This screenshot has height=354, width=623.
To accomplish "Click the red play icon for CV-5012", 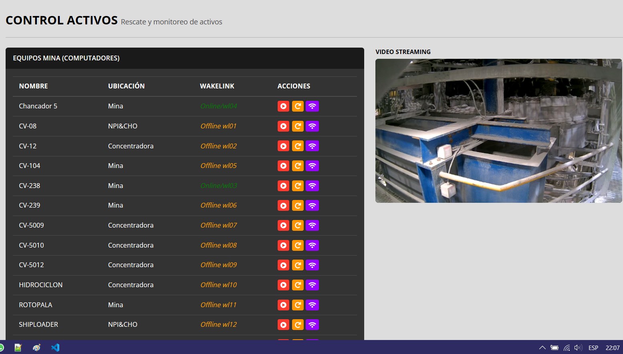I will (283, 265).
